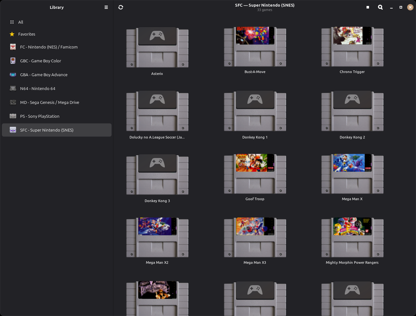Click the Donkey Kong 3 title text

pyautogui.click(x=157, y=201)
